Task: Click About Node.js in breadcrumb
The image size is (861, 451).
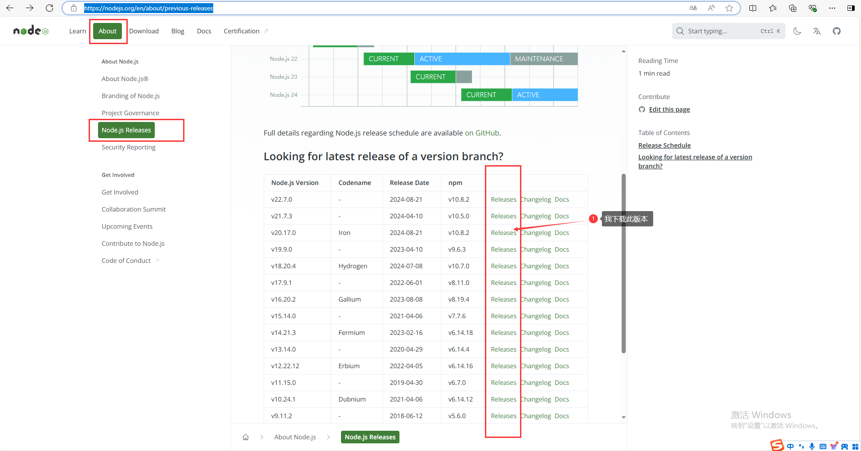Action: 295,437
